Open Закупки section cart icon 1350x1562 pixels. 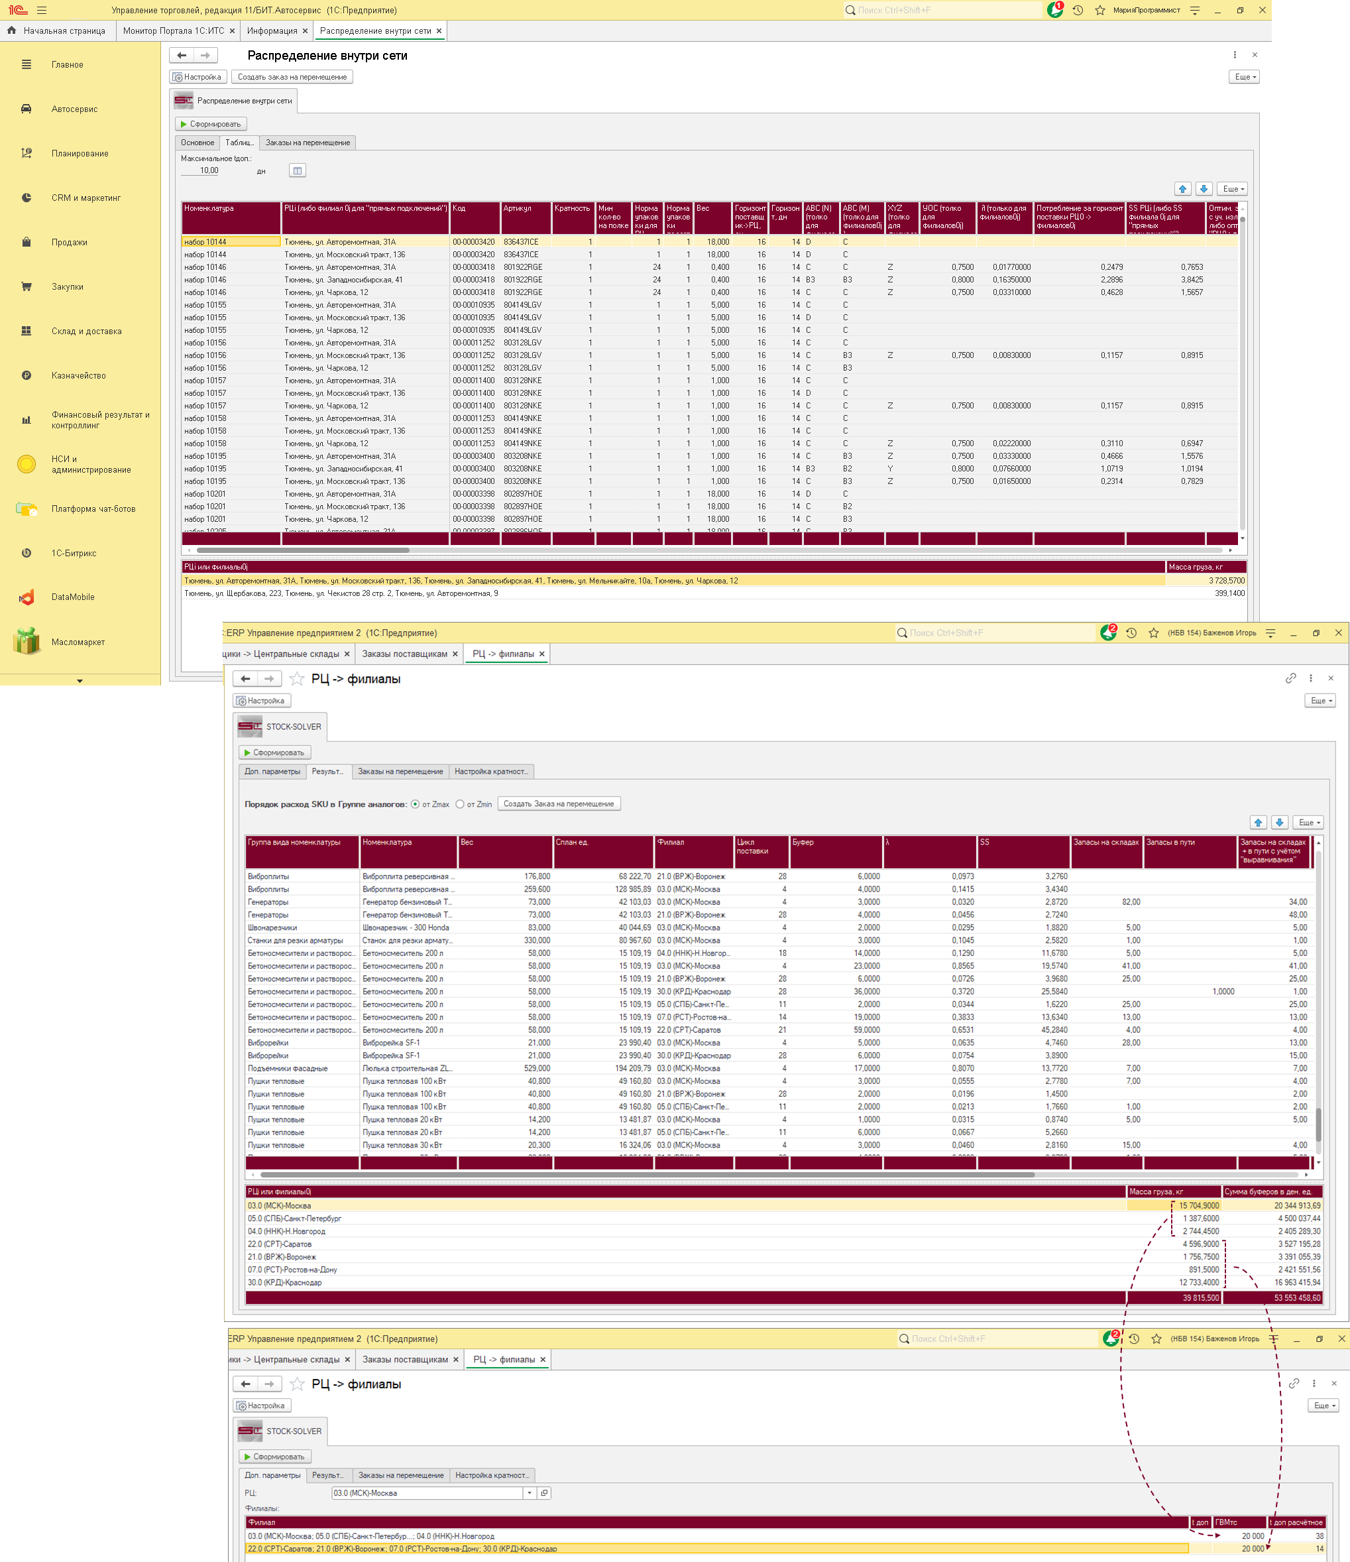coord(27,286)
